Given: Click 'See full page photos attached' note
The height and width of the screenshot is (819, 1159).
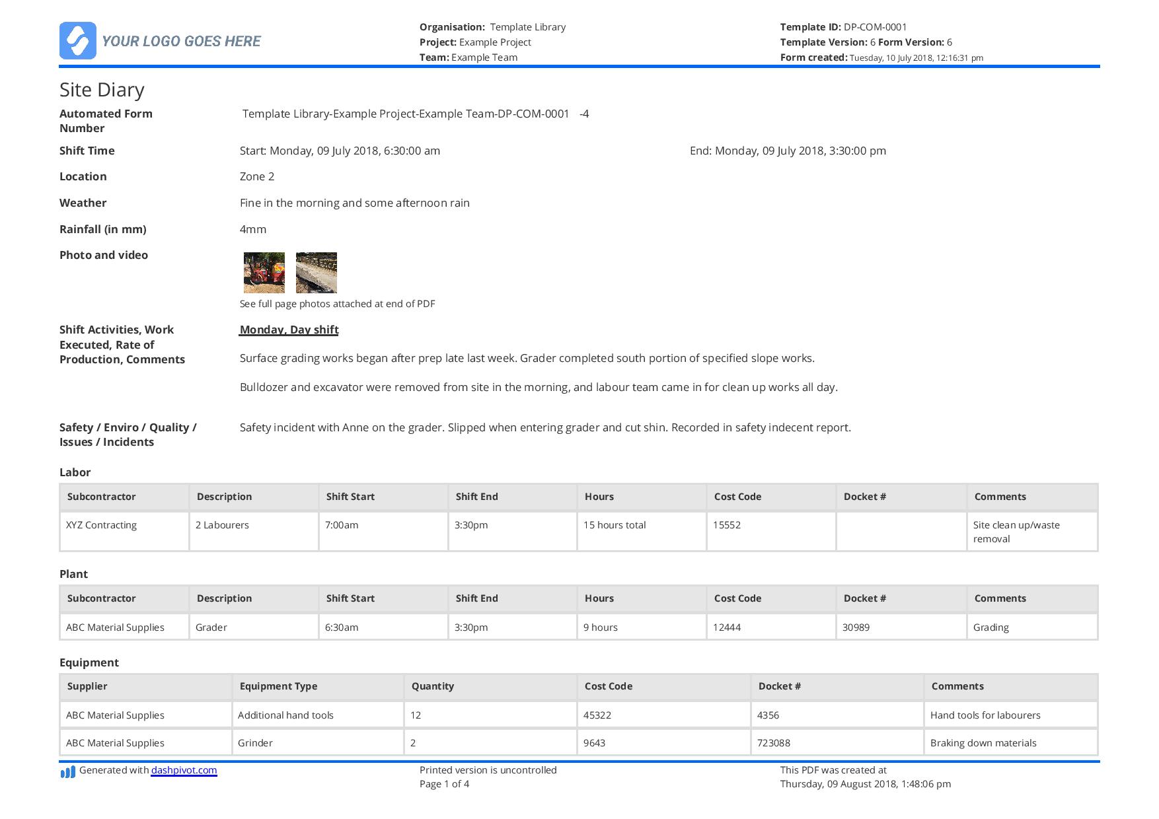Looking at the screenshot, I should point(337,304).
